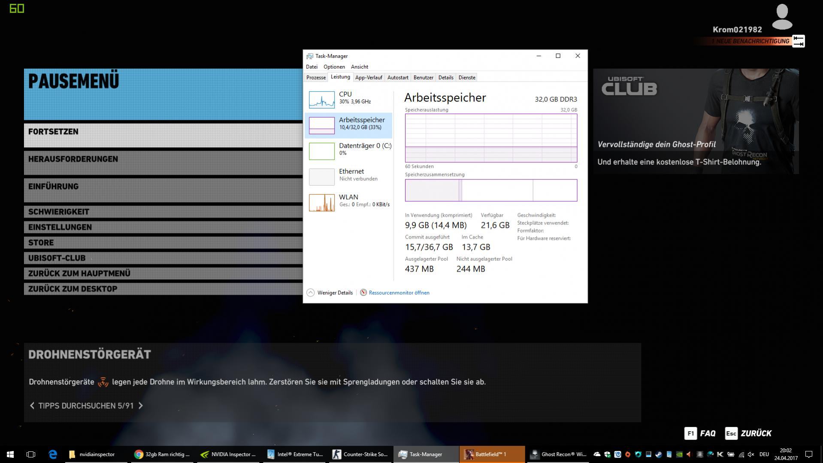Click the Speicherauslastung usage graph
The image size is (823, 463).
coord(491,138)
